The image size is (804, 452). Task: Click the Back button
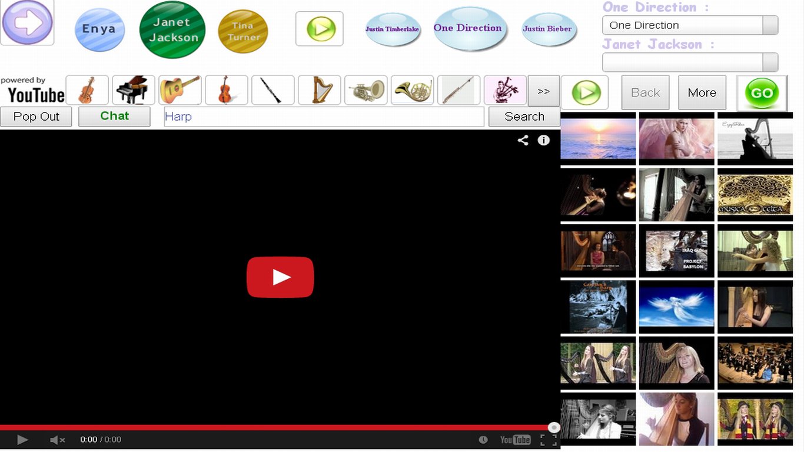(x=646, y=92)
